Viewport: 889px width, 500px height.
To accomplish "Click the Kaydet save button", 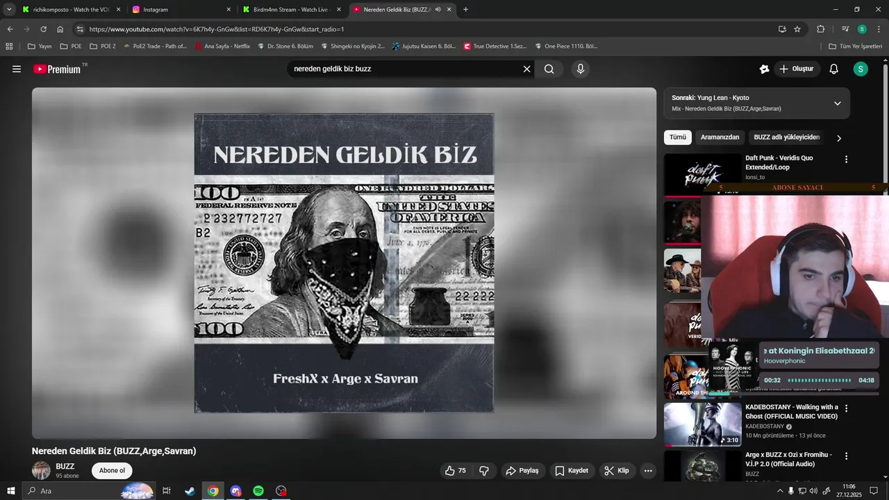I will click(572, 471).
